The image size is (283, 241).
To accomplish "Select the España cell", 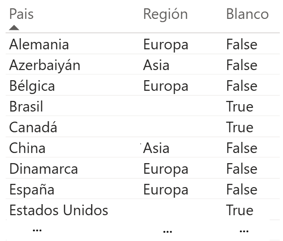I will click(x=32, y=190).
